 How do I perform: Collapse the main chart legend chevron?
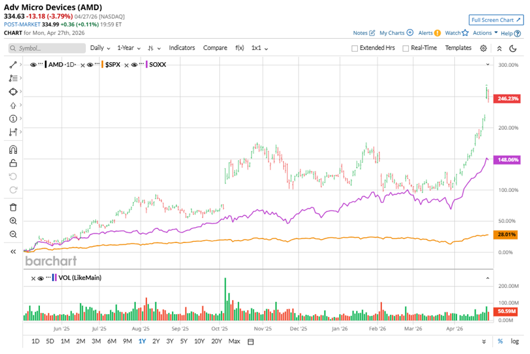pos(488,64)
